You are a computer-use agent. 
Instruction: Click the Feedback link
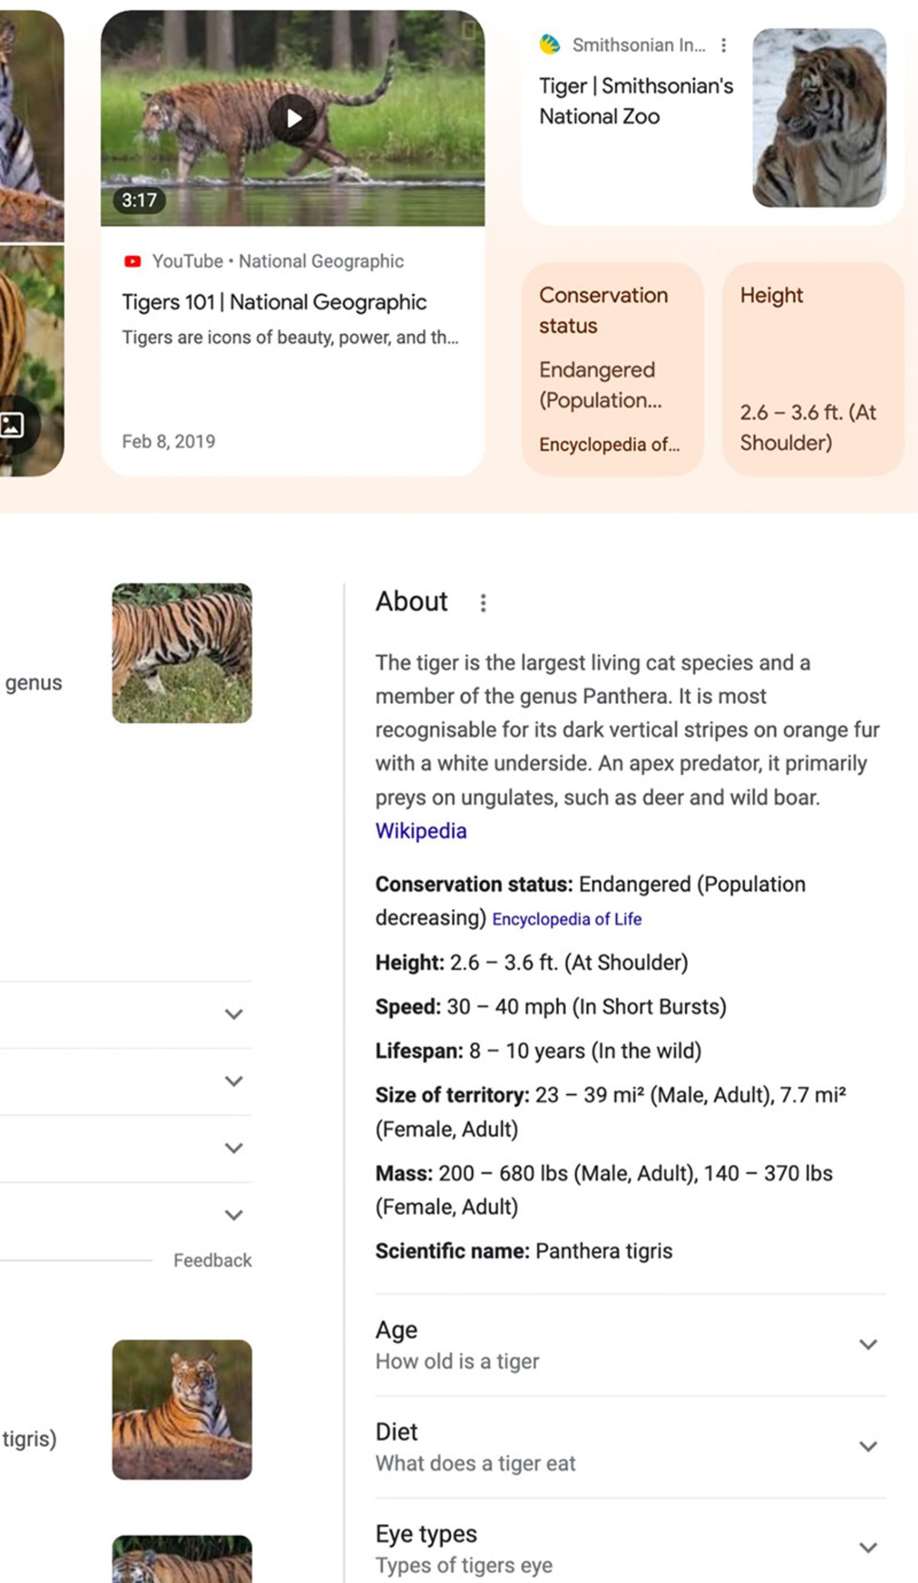pos(212,1261)
